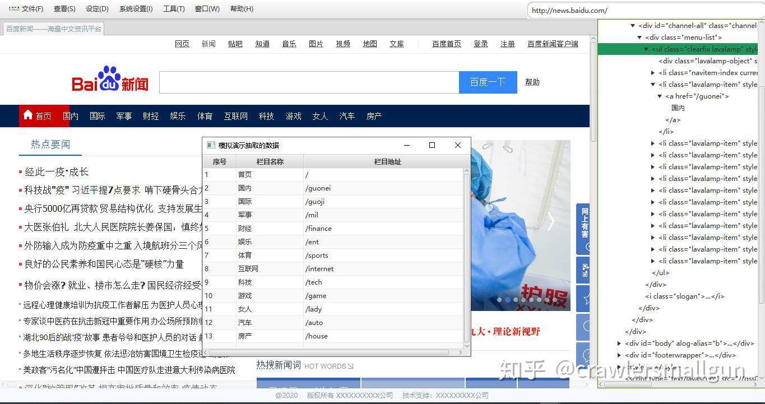
Task: Open the 查看(S) menu
Action: [x=64, y=8]
